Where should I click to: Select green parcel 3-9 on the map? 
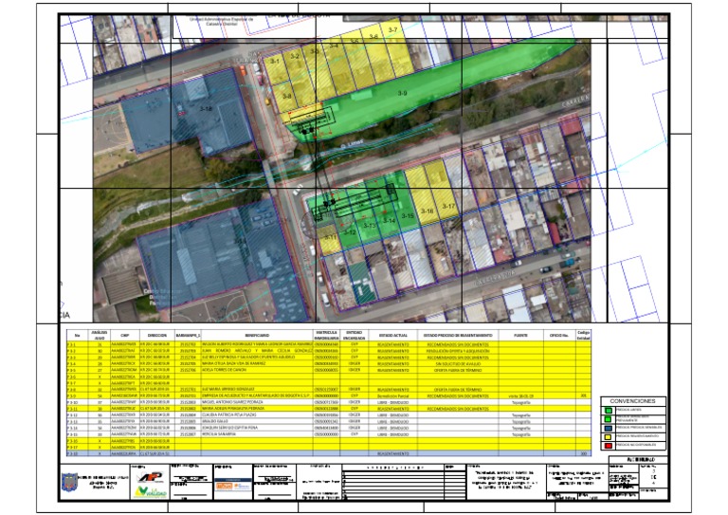(402, 93)
